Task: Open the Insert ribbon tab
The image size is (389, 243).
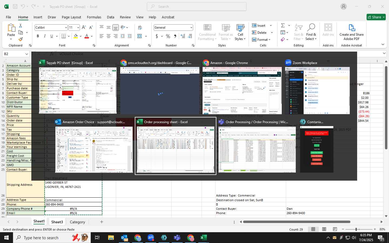Action: click(x=38, y=17)
